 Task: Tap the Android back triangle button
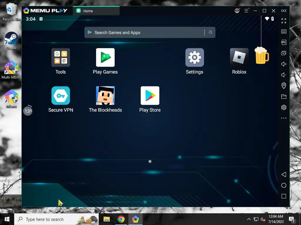point(284,174)
